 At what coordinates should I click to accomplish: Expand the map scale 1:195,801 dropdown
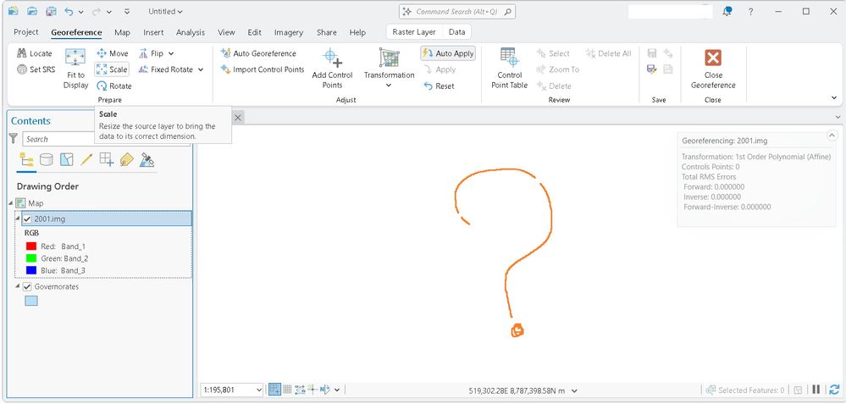pos(259,390)
